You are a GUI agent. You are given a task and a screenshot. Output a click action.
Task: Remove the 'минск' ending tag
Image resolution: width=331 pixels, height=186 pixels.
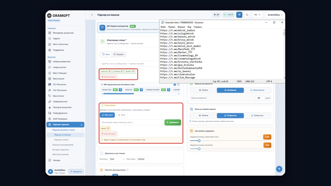[108, 128]
